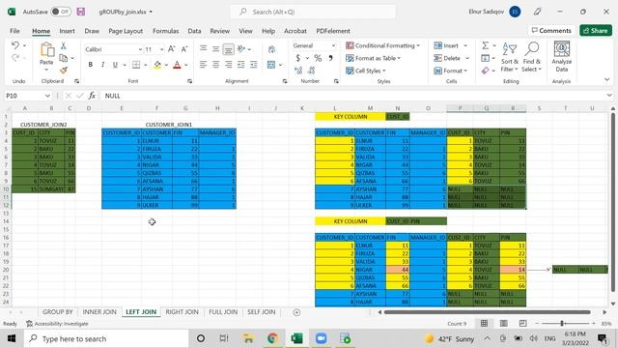
Task: Click the green Share button
Action: tap(596, 30)
